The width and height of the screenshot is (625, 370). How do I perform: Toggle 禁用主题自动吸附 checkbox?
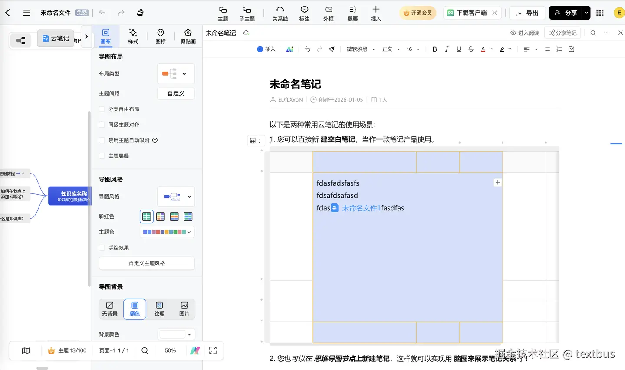102,141
